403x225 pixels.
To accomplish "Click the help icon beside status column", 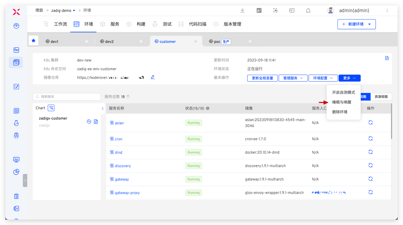I will coord(208,108).
